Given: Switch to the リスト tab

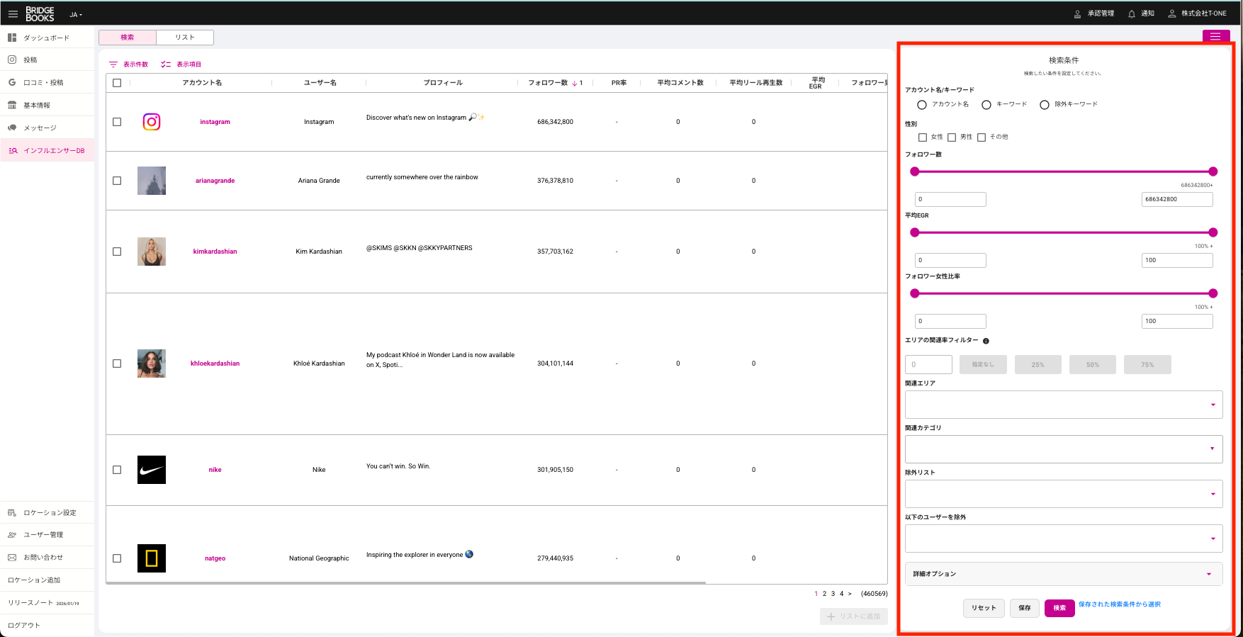Looking at the screenshot, I should (x=185, y=38).
